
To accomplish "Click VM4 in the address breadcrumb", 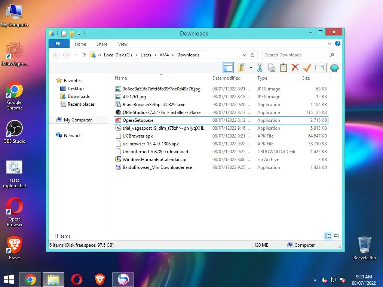I will [x=164, y=55].
